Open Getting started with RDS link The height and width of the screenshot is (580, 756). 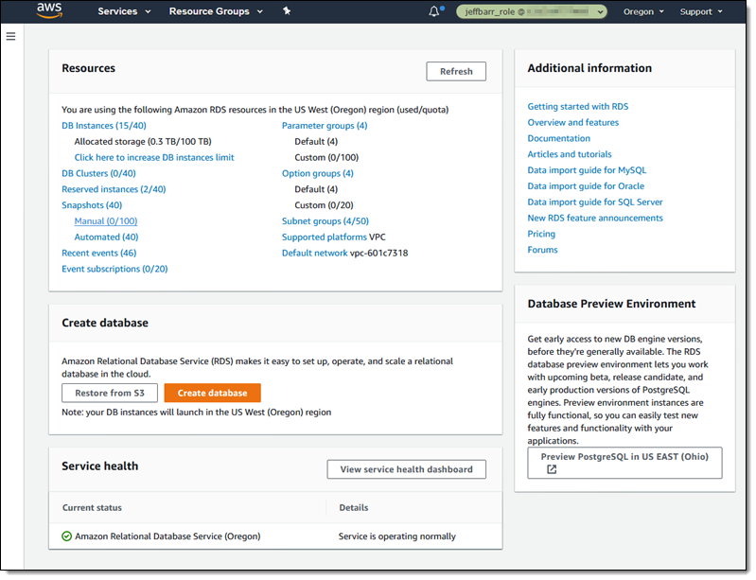[x=577, y=107]
